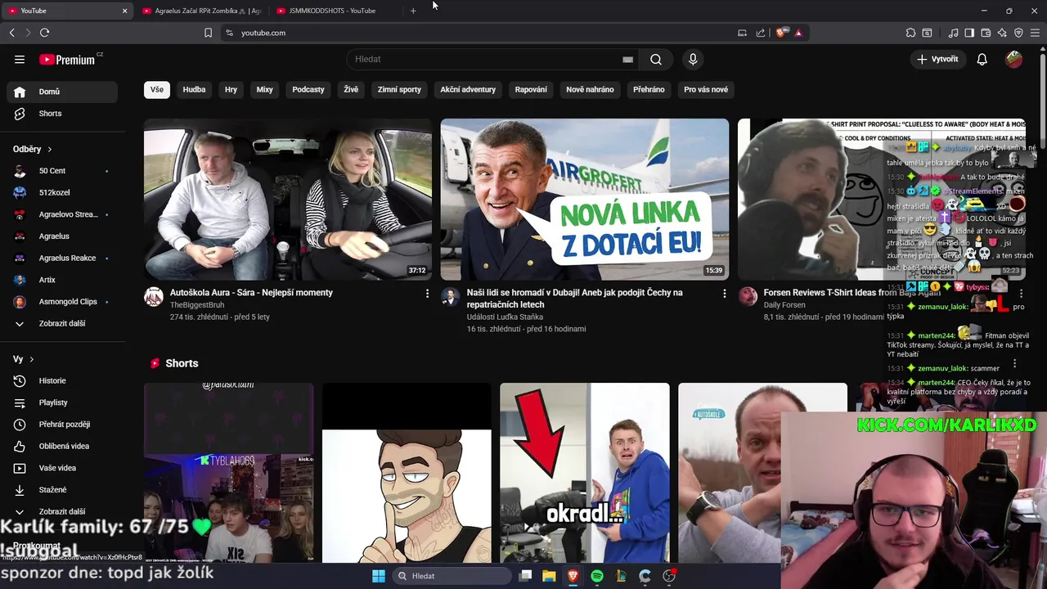Expand the Vy section chevron
The width and height of the screenshot is (1047, 589).
pos(32,359)
